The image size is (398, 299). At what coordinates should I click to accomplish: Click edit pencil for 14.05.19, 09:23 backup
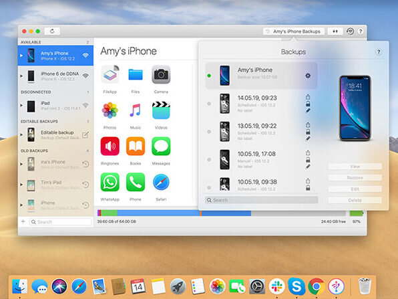tap(308, 110)
